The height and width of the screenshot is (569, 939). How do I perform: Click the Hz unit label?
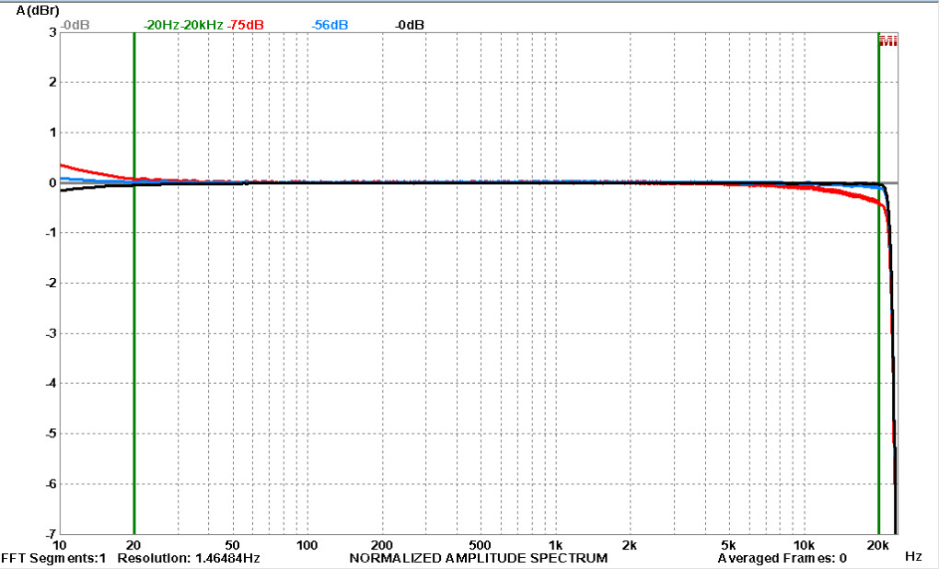pyautogui.click(x=913, y=556)
